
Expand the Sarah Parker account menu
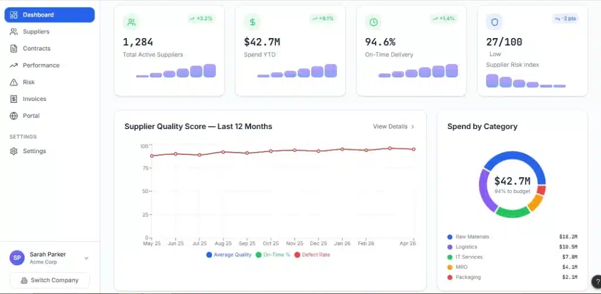click(x=86, y=258)
